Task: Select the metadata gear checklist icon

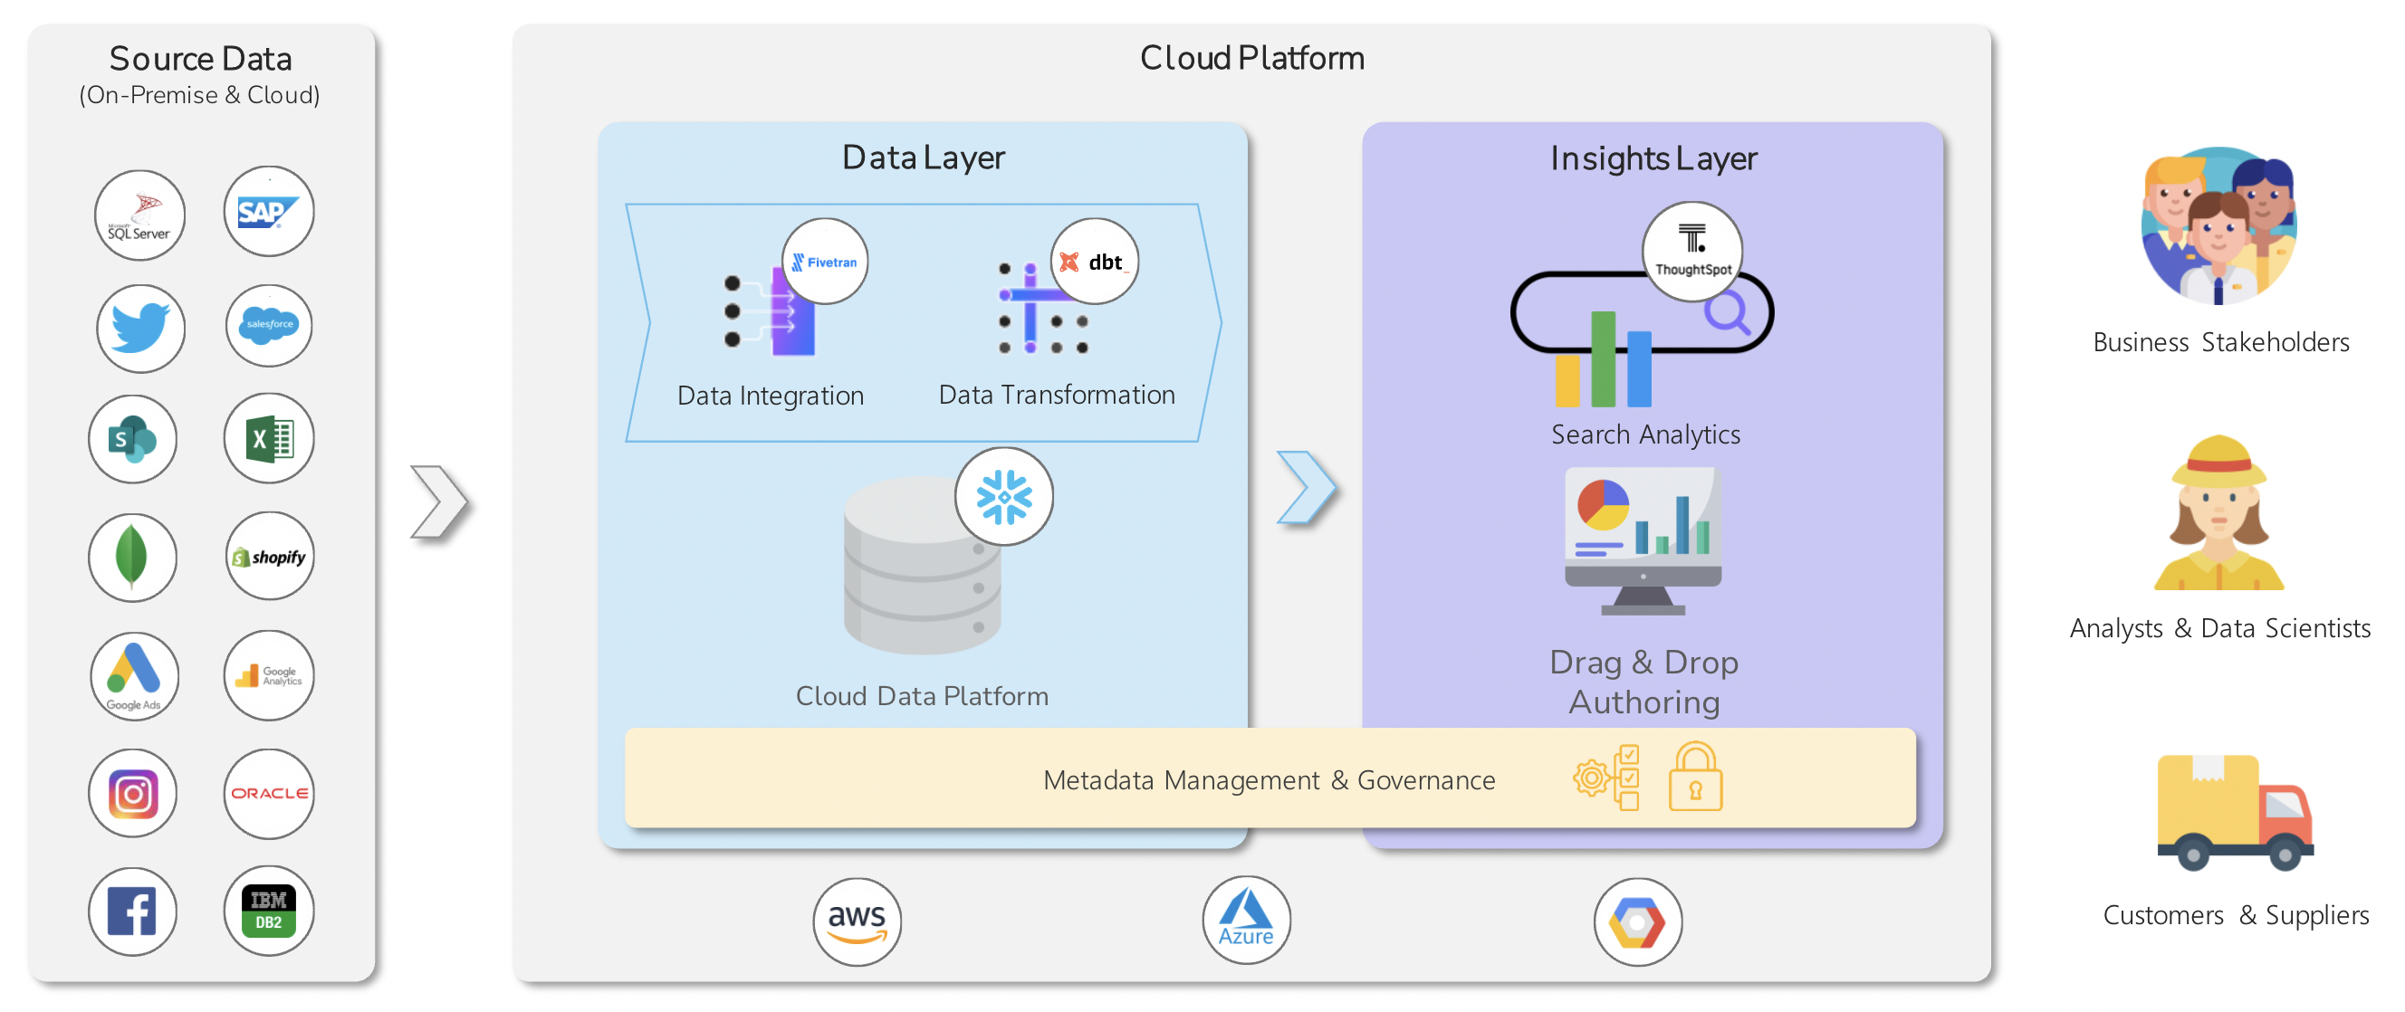Action: (1605, 777)
